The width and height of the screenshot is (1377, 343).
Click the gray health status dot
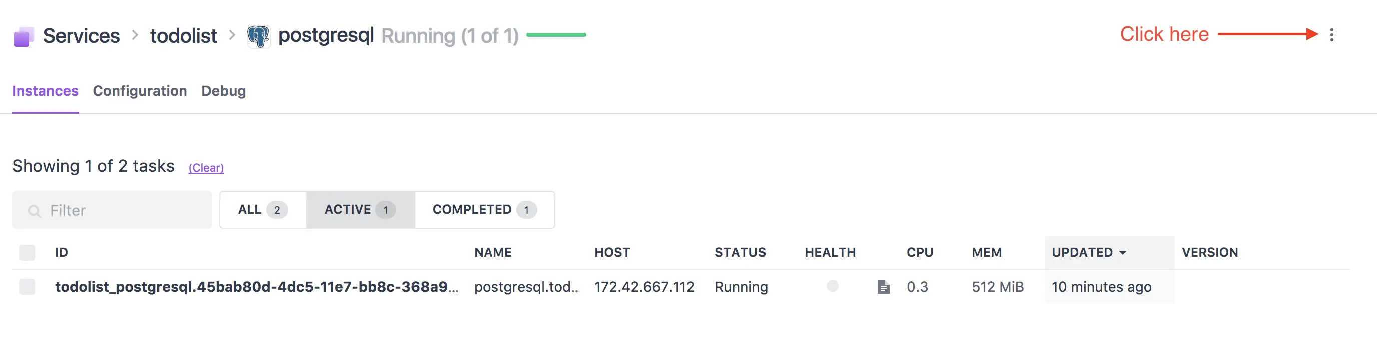[x=832, y=286]
